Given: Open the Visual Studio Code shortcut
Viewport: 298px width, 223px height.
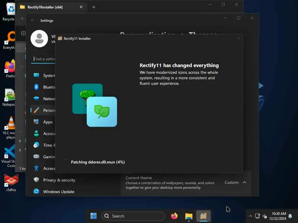Looking at the screenshot, I should (8, 156).
